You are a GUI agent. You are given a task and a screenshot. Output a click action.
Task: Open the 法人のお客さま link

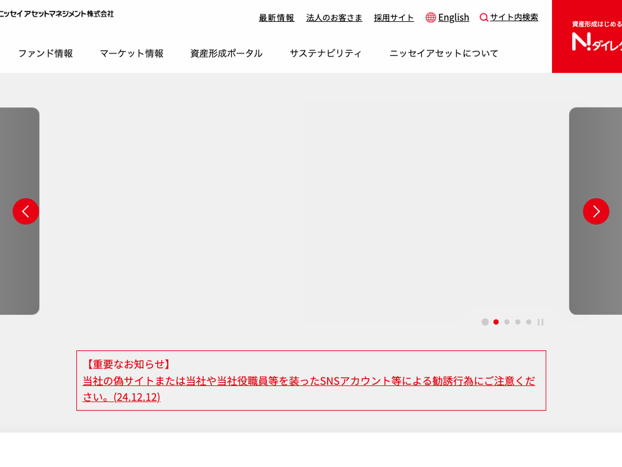click(x=334, y=18)
